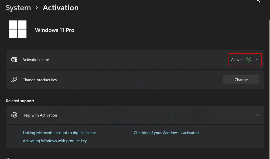The width and height of the screenshot is (270, 159).
Task: Click the Active status text
Action: point(236,60)
